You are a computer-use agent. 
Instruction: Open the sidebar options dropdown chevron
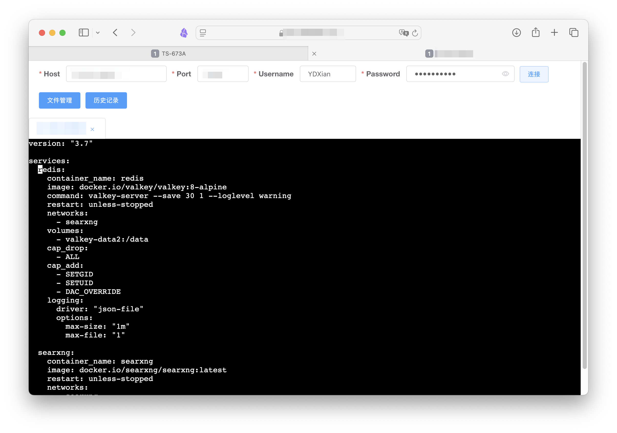(98, 33)
